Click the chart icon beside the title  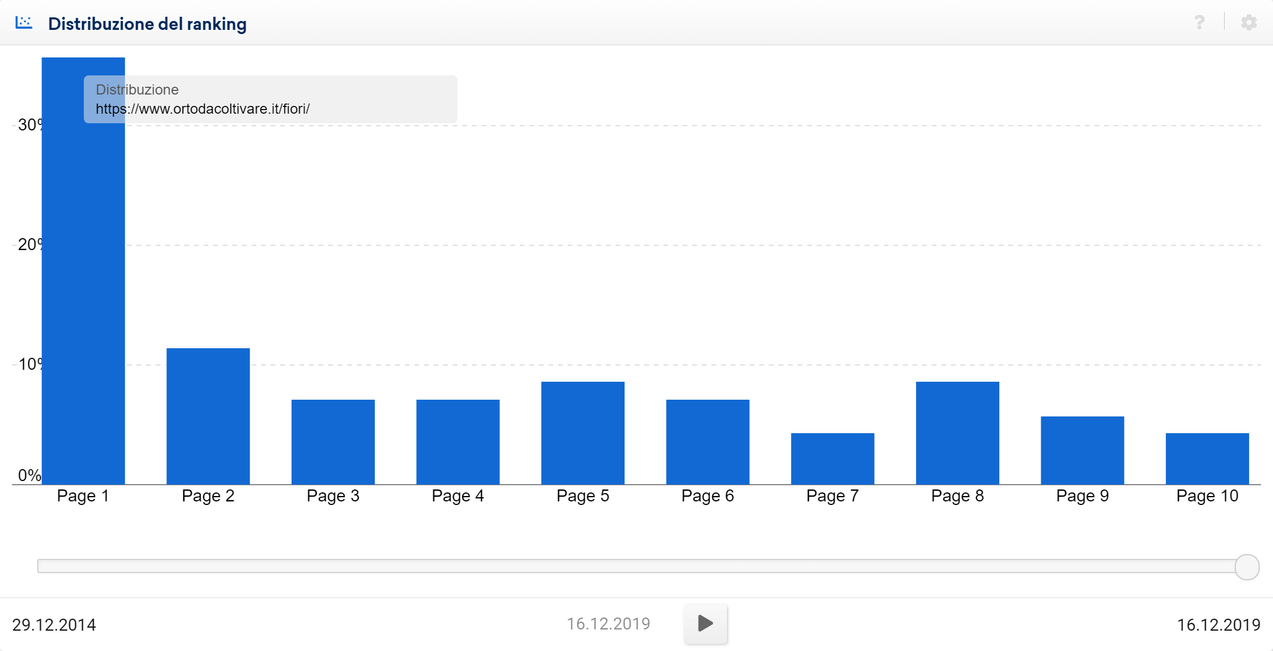24,23
